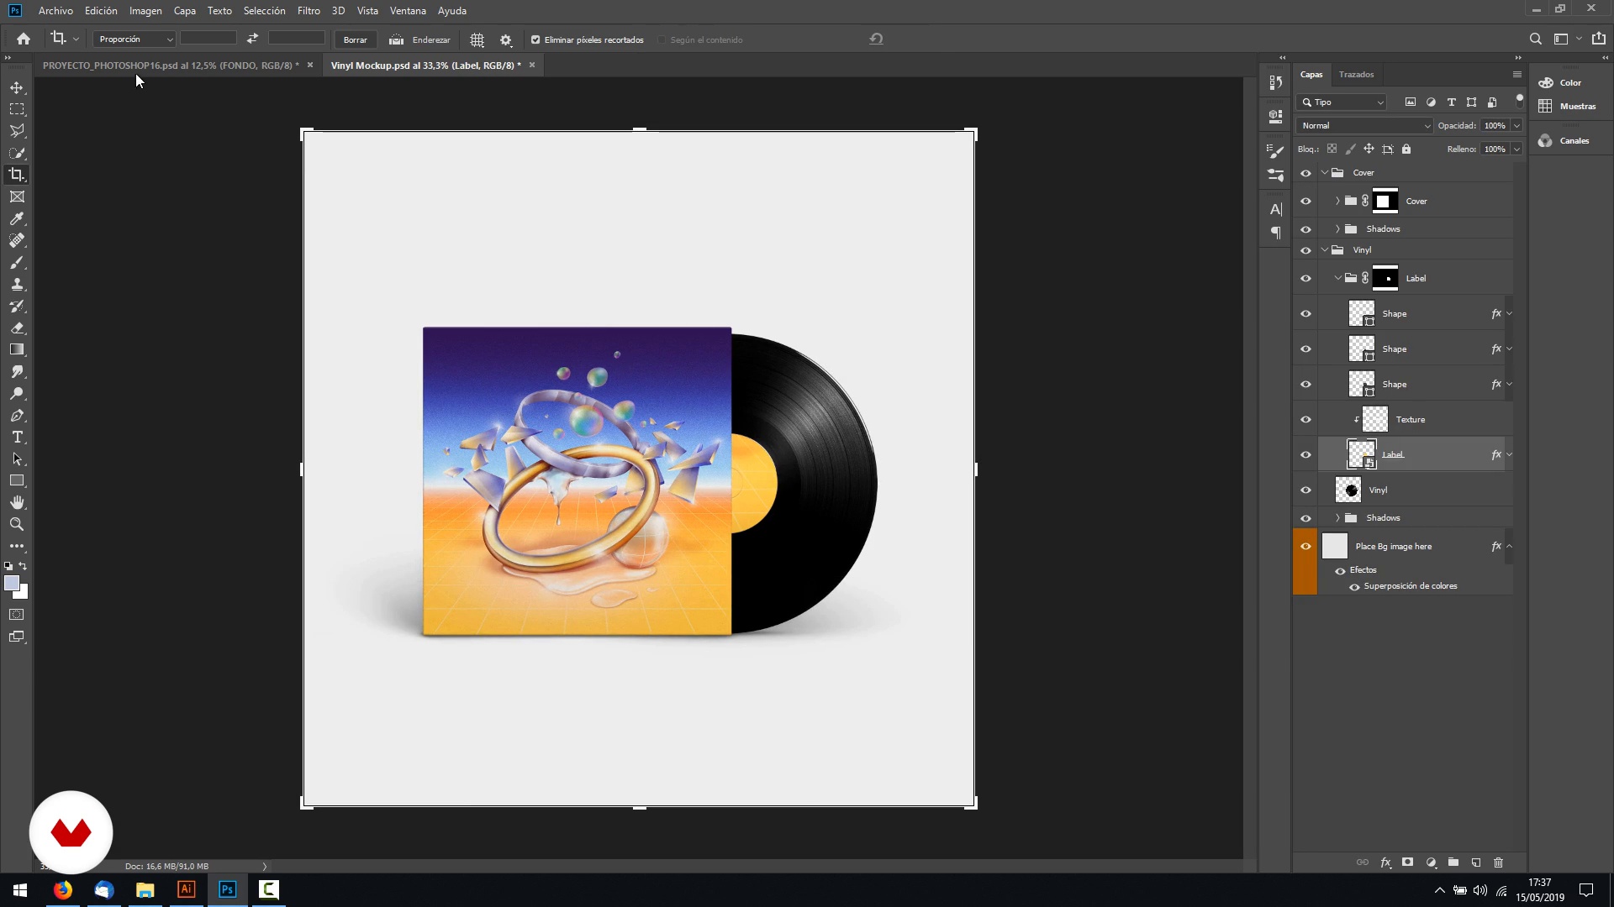Hide the Place Bg image here layer
The height and width of the screenshot is (907, 1614).
(x=1305, y=547)
